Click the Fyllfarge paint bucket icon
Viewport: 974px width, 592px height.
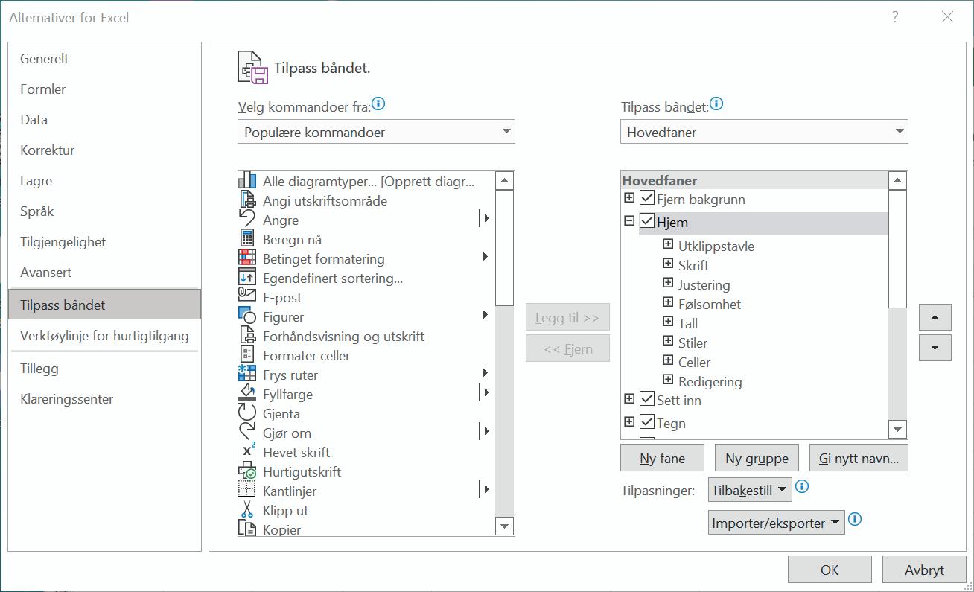(247, 394)
